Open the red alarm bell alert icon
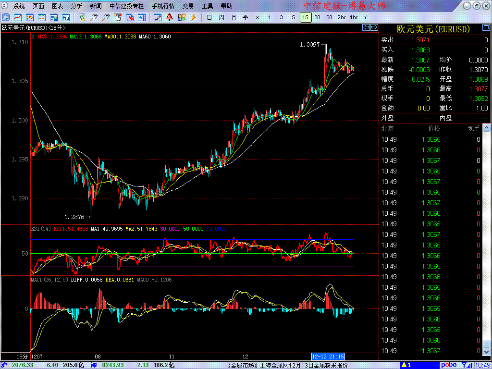This screenshot has width=492, height=369. tap(169, 18)
